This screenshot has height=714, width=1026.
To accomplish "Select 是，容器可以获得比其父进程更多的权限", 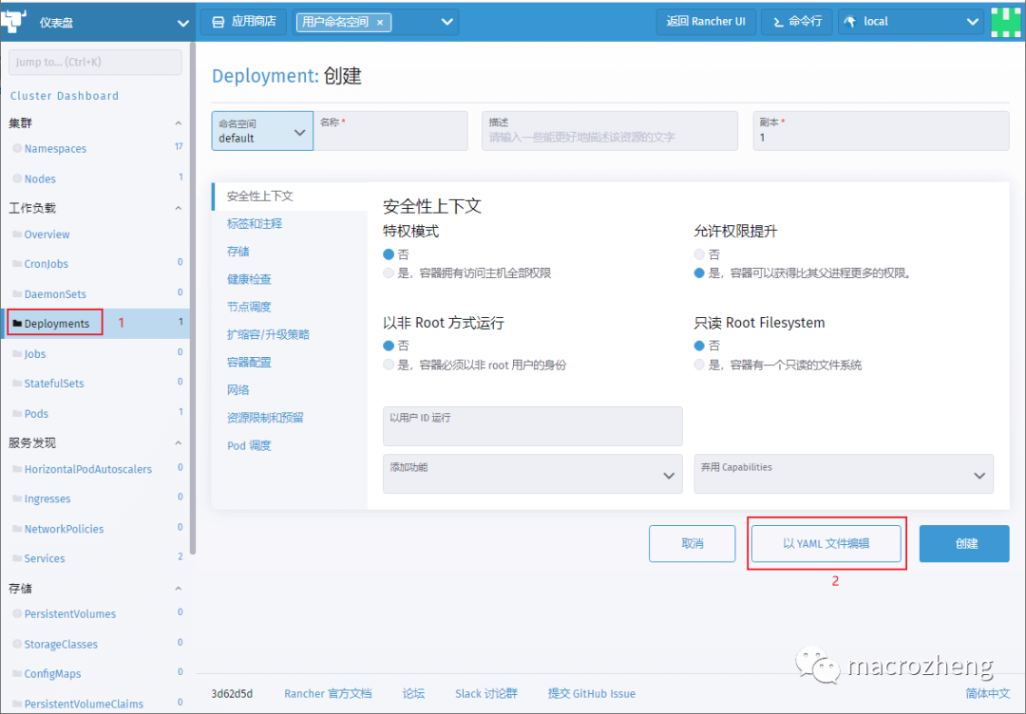I will tap(699, 273).
